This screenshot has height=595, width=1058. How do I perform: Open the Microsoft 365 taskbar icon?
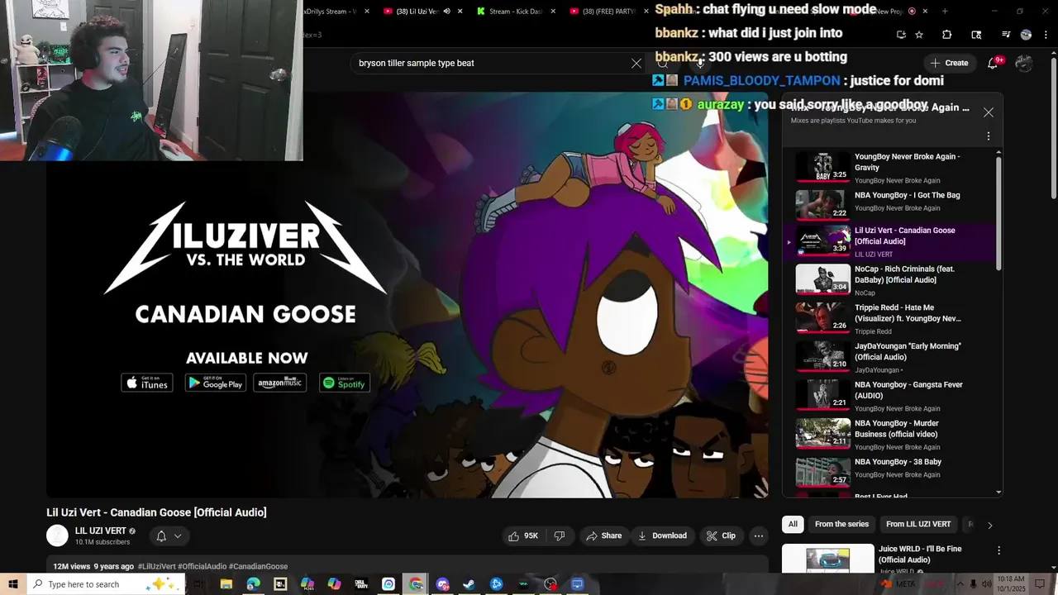tap(307, 584)
